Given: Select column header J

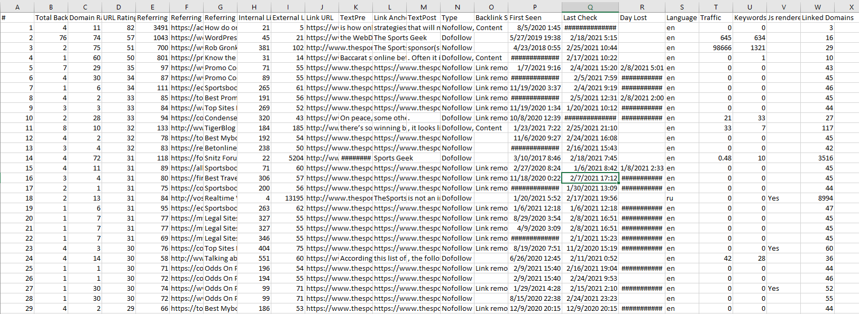Looking at the screenshot, I should coord(322,7).
